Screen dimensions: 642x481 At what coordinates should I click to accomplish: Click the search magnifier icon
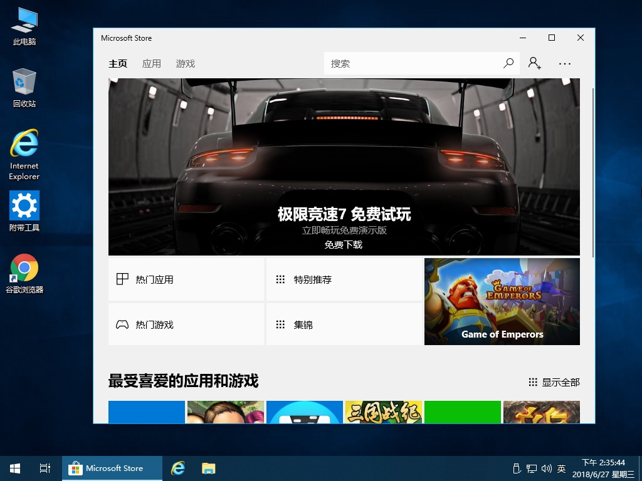[x=508, y=63]
